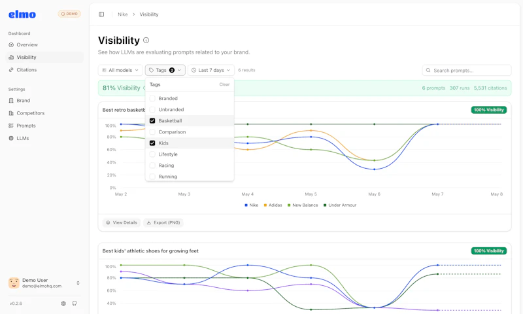Click the search magnifier icon

click(428, 71)
